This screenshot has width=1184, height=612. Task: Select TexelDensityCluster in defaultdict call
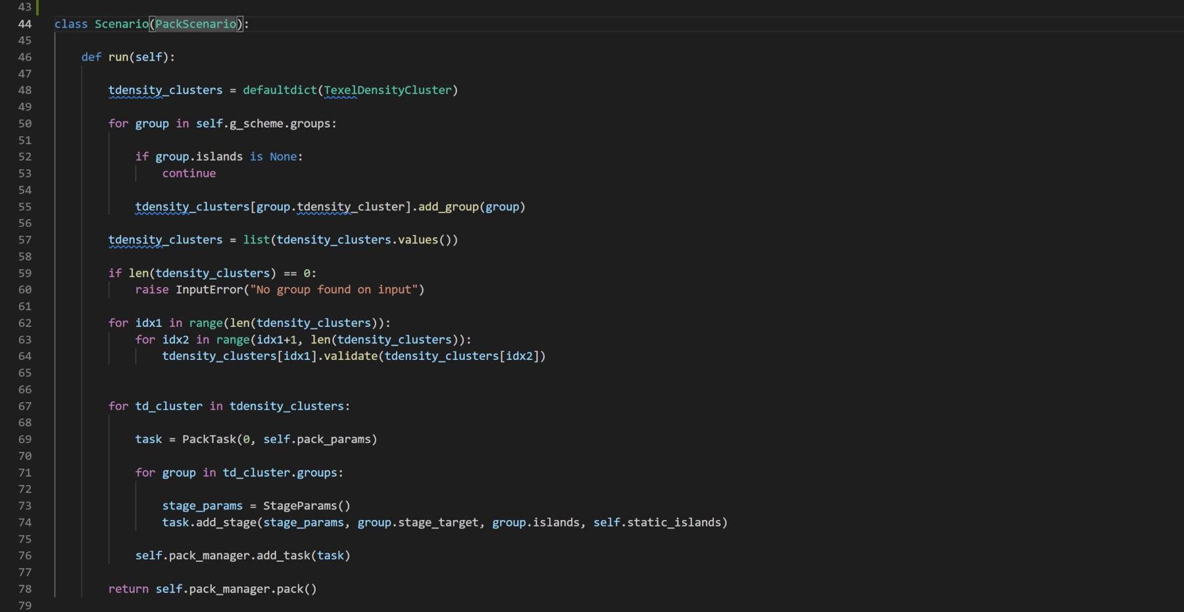pos(387,90)
